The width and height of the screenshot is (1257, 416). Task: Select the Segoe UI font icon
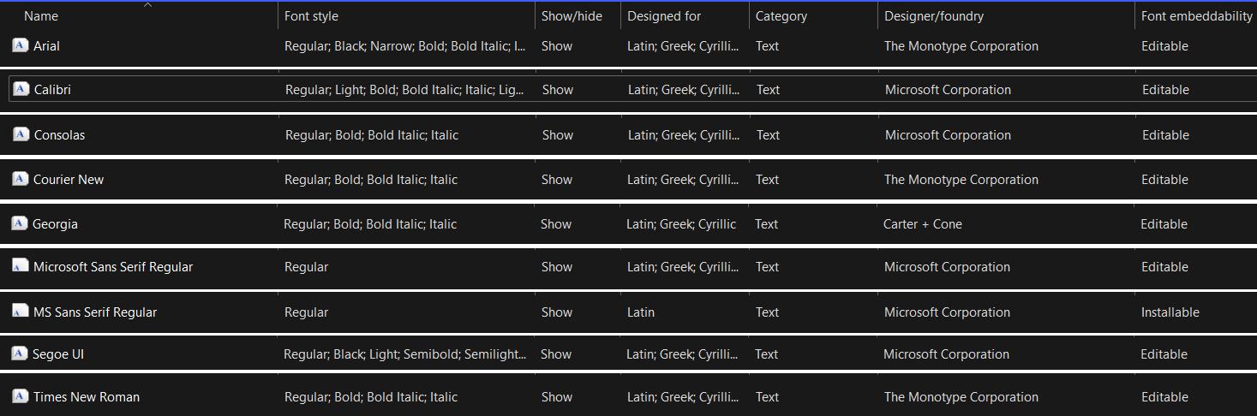21,354
